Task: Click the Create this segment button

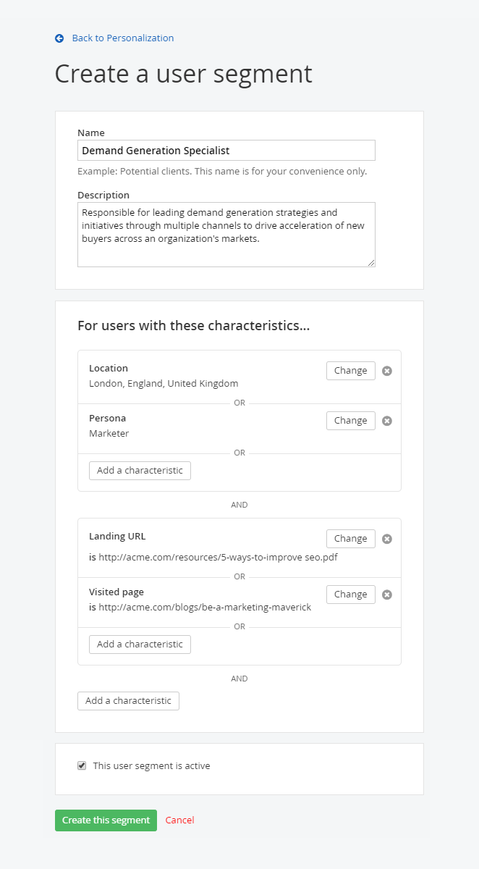Action: 106,820
